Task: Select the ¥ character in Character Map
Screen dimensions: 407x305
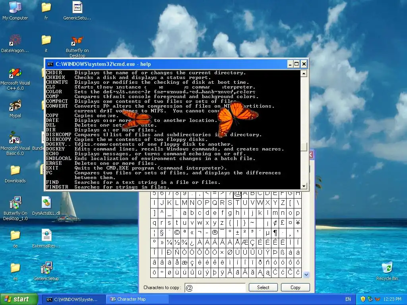Action: [x=298, y=222]
